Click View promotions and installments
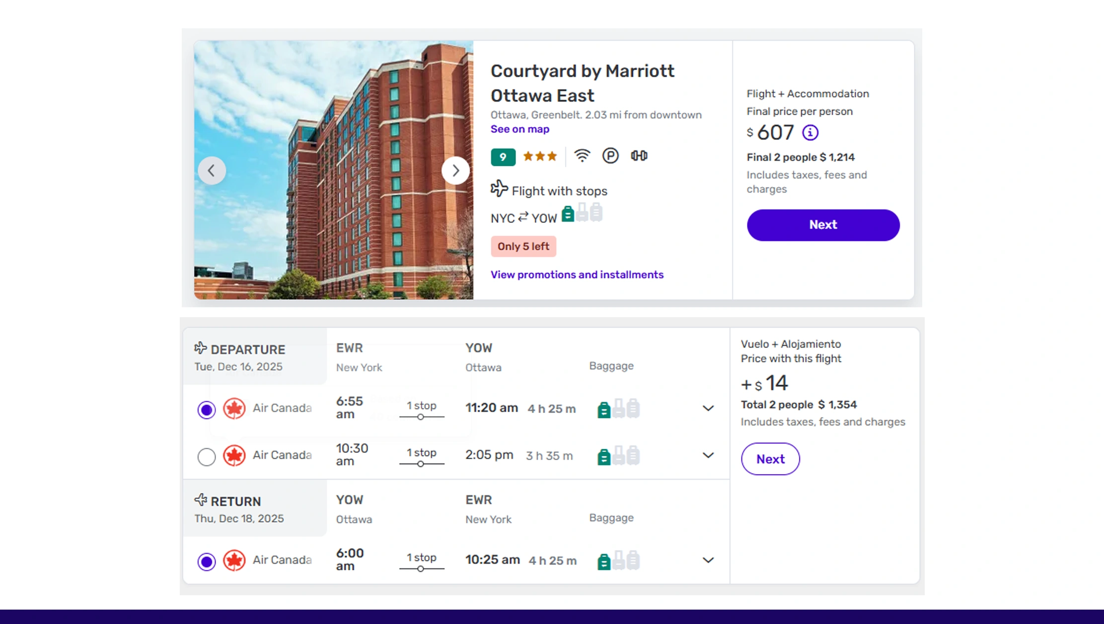The height and width of the screenshot is (624, 1104). click(x=577, y=275)
